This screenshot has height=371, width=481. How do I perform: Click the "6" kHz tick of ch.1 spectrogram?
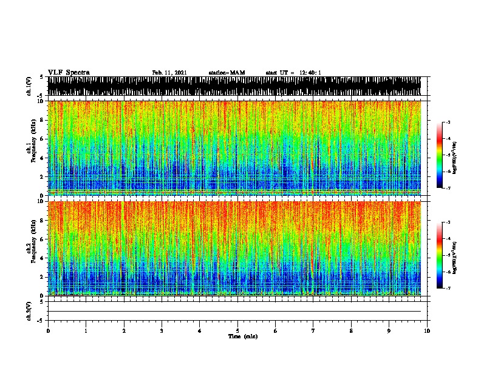[43, 139]
